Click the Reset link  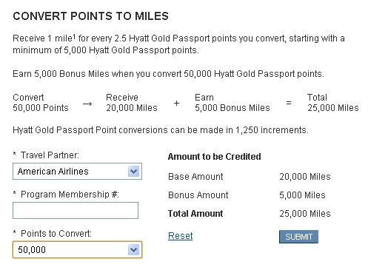(x=180, y=236)
